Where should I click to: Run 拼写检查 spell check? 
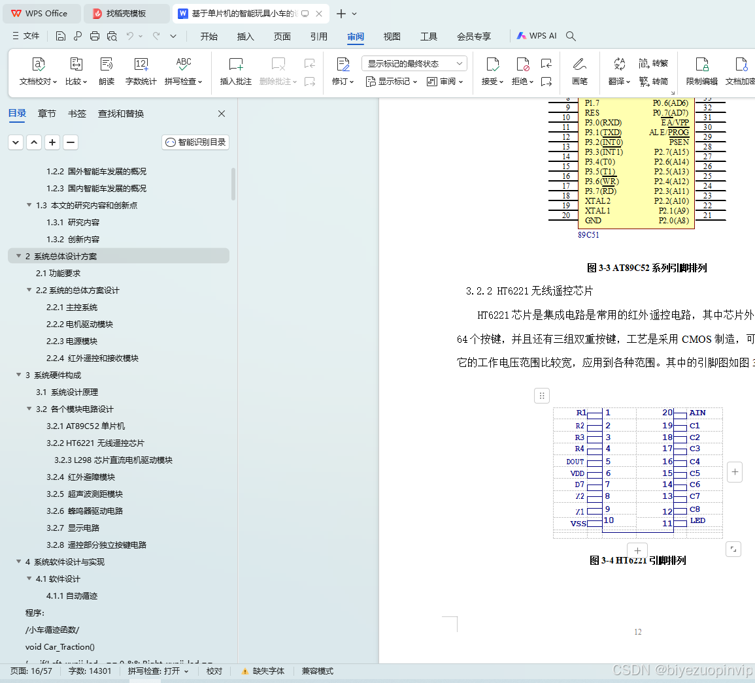coord(184,71)
